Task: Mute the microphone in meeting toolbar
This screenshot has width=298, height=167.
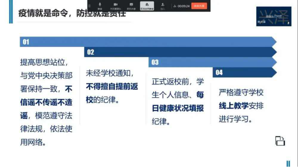Action: point(100,5)
